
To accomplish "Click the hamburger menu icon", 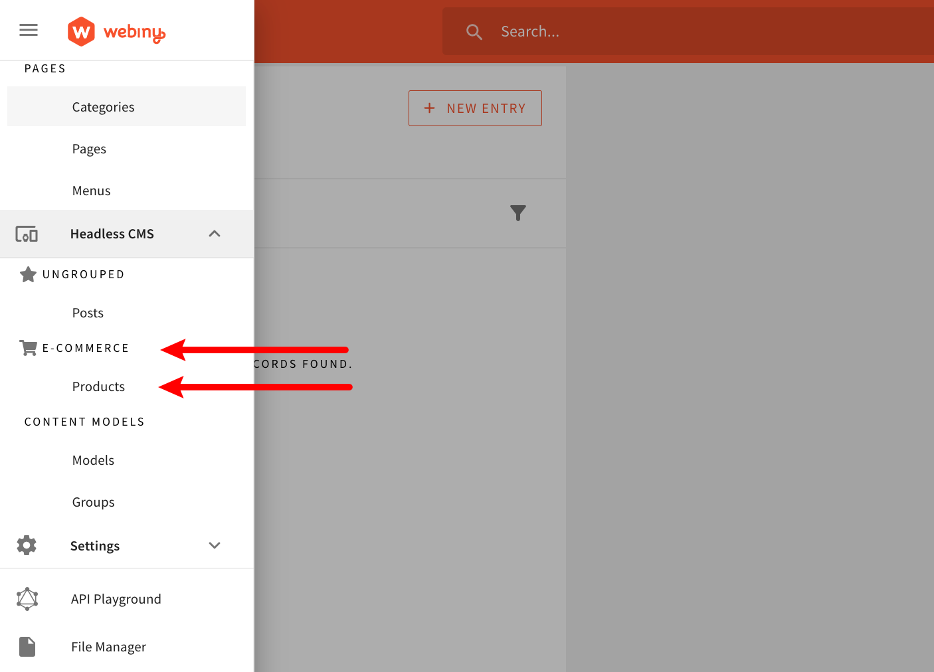I will (29, 30).
